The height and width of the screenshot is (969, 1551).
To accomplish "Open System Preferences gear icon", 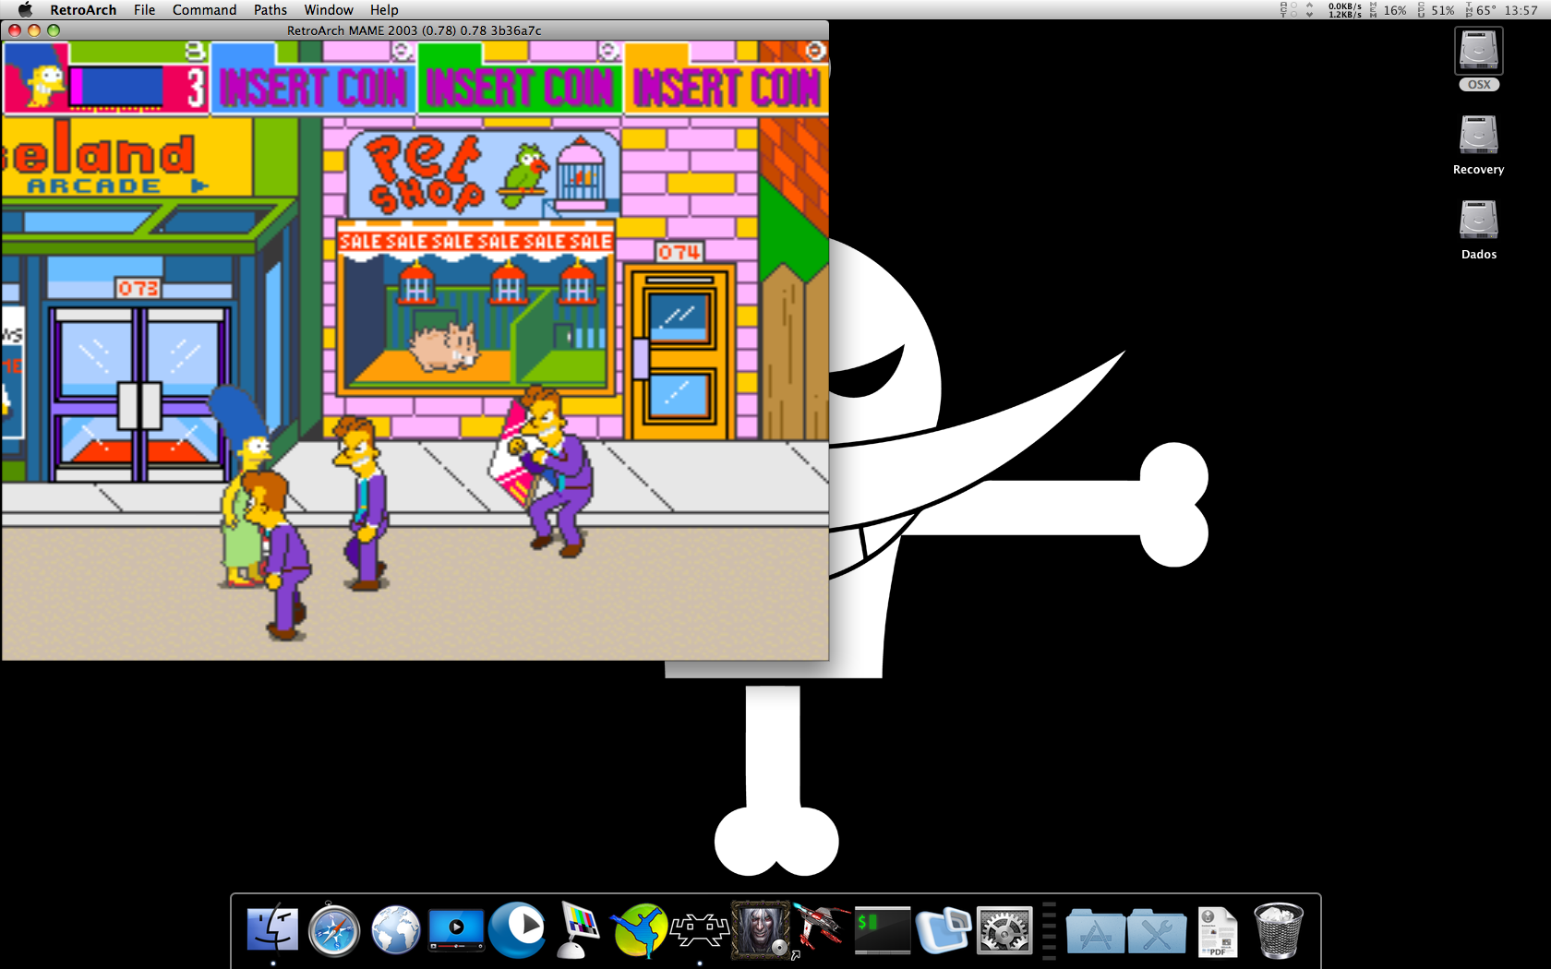I will [x=1004, y=930].
